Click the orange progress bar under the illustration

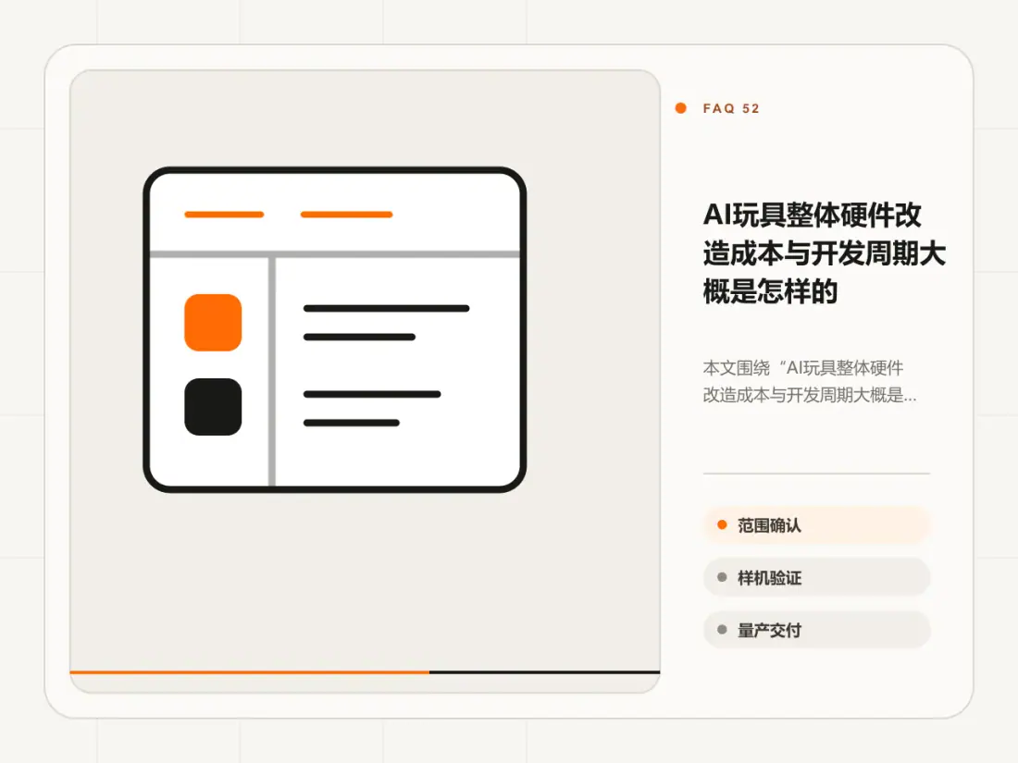pyautogui.click(x=249, y=672)
